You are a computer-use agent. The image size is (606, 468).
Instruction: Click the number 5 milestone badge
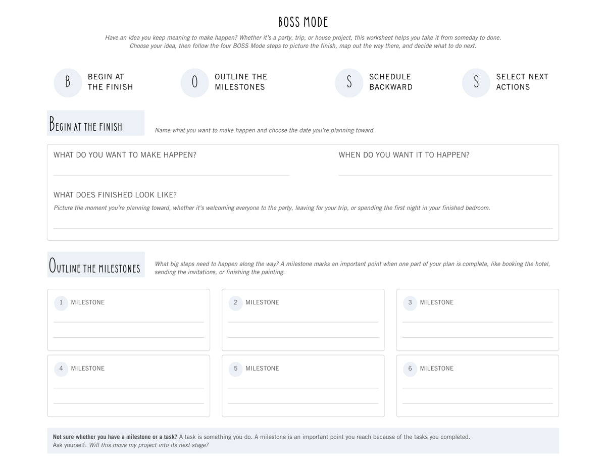235,369
